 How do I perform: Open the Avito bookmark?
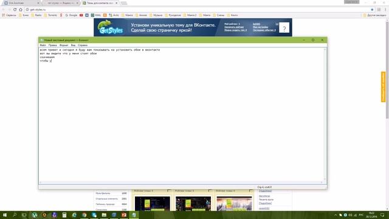point(114,15)
